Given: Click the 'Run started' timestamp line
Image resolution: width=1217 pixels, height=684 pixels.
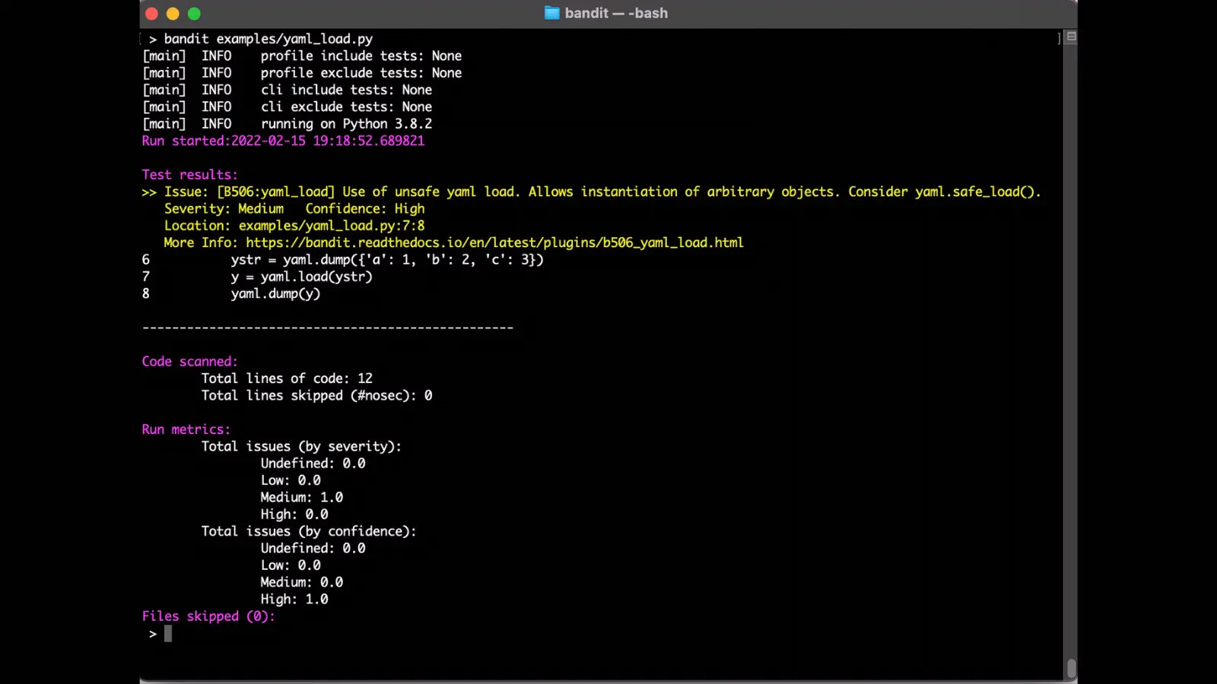Looking at the screenshot, I should (x=283, y=141).
